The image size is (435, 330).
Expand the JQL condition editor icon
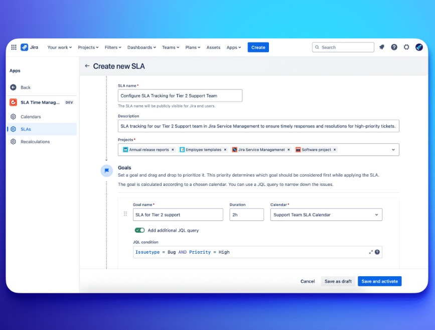pyautogui.click(x=371, y=252)
